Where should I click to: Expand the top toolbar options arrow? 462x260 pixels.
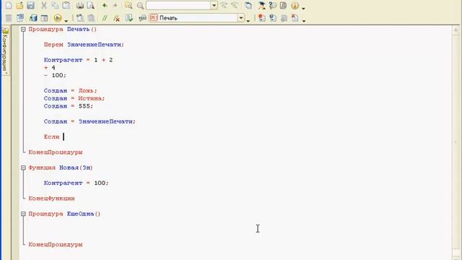tap(303, 8)
